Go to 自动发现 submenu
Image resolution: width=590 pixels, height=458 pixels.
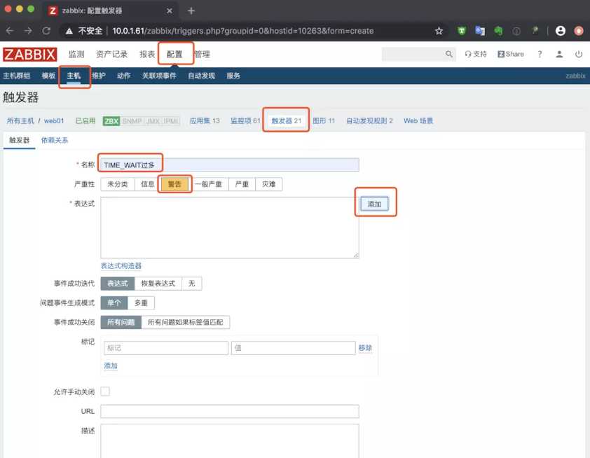click(202, 76)
